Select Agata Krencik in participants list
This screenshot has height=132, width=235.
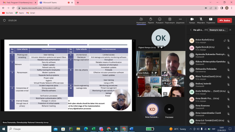coord(210,48)
